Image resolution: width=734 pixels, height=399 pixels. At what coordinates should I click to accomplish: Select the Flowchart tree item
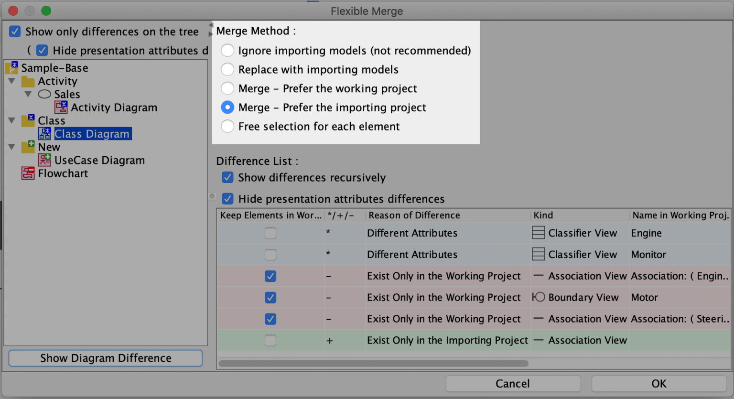pyautogui.click(x=63, y=173)
